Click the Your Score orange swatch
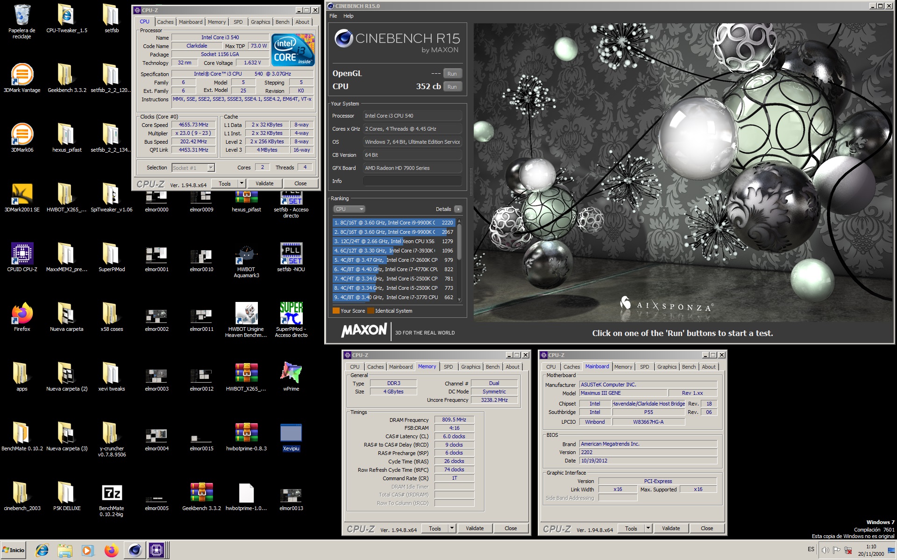The height and width of the screenshot is (560, 897). pos(336,311)
